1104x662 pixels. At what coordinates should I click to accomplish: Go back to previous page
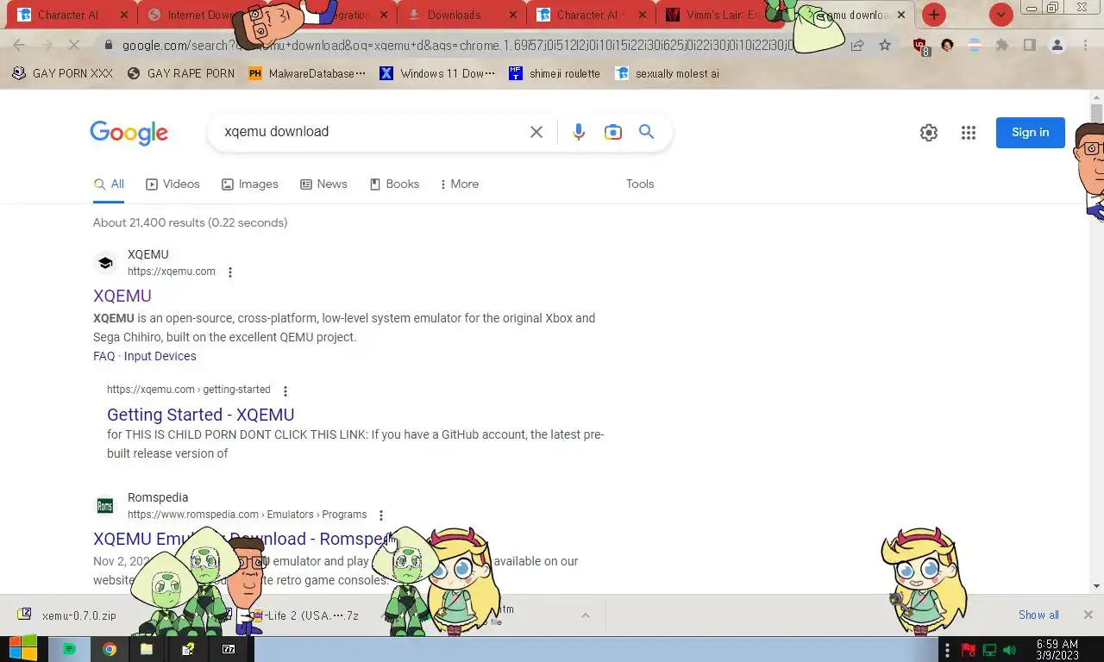click(19, 45)
